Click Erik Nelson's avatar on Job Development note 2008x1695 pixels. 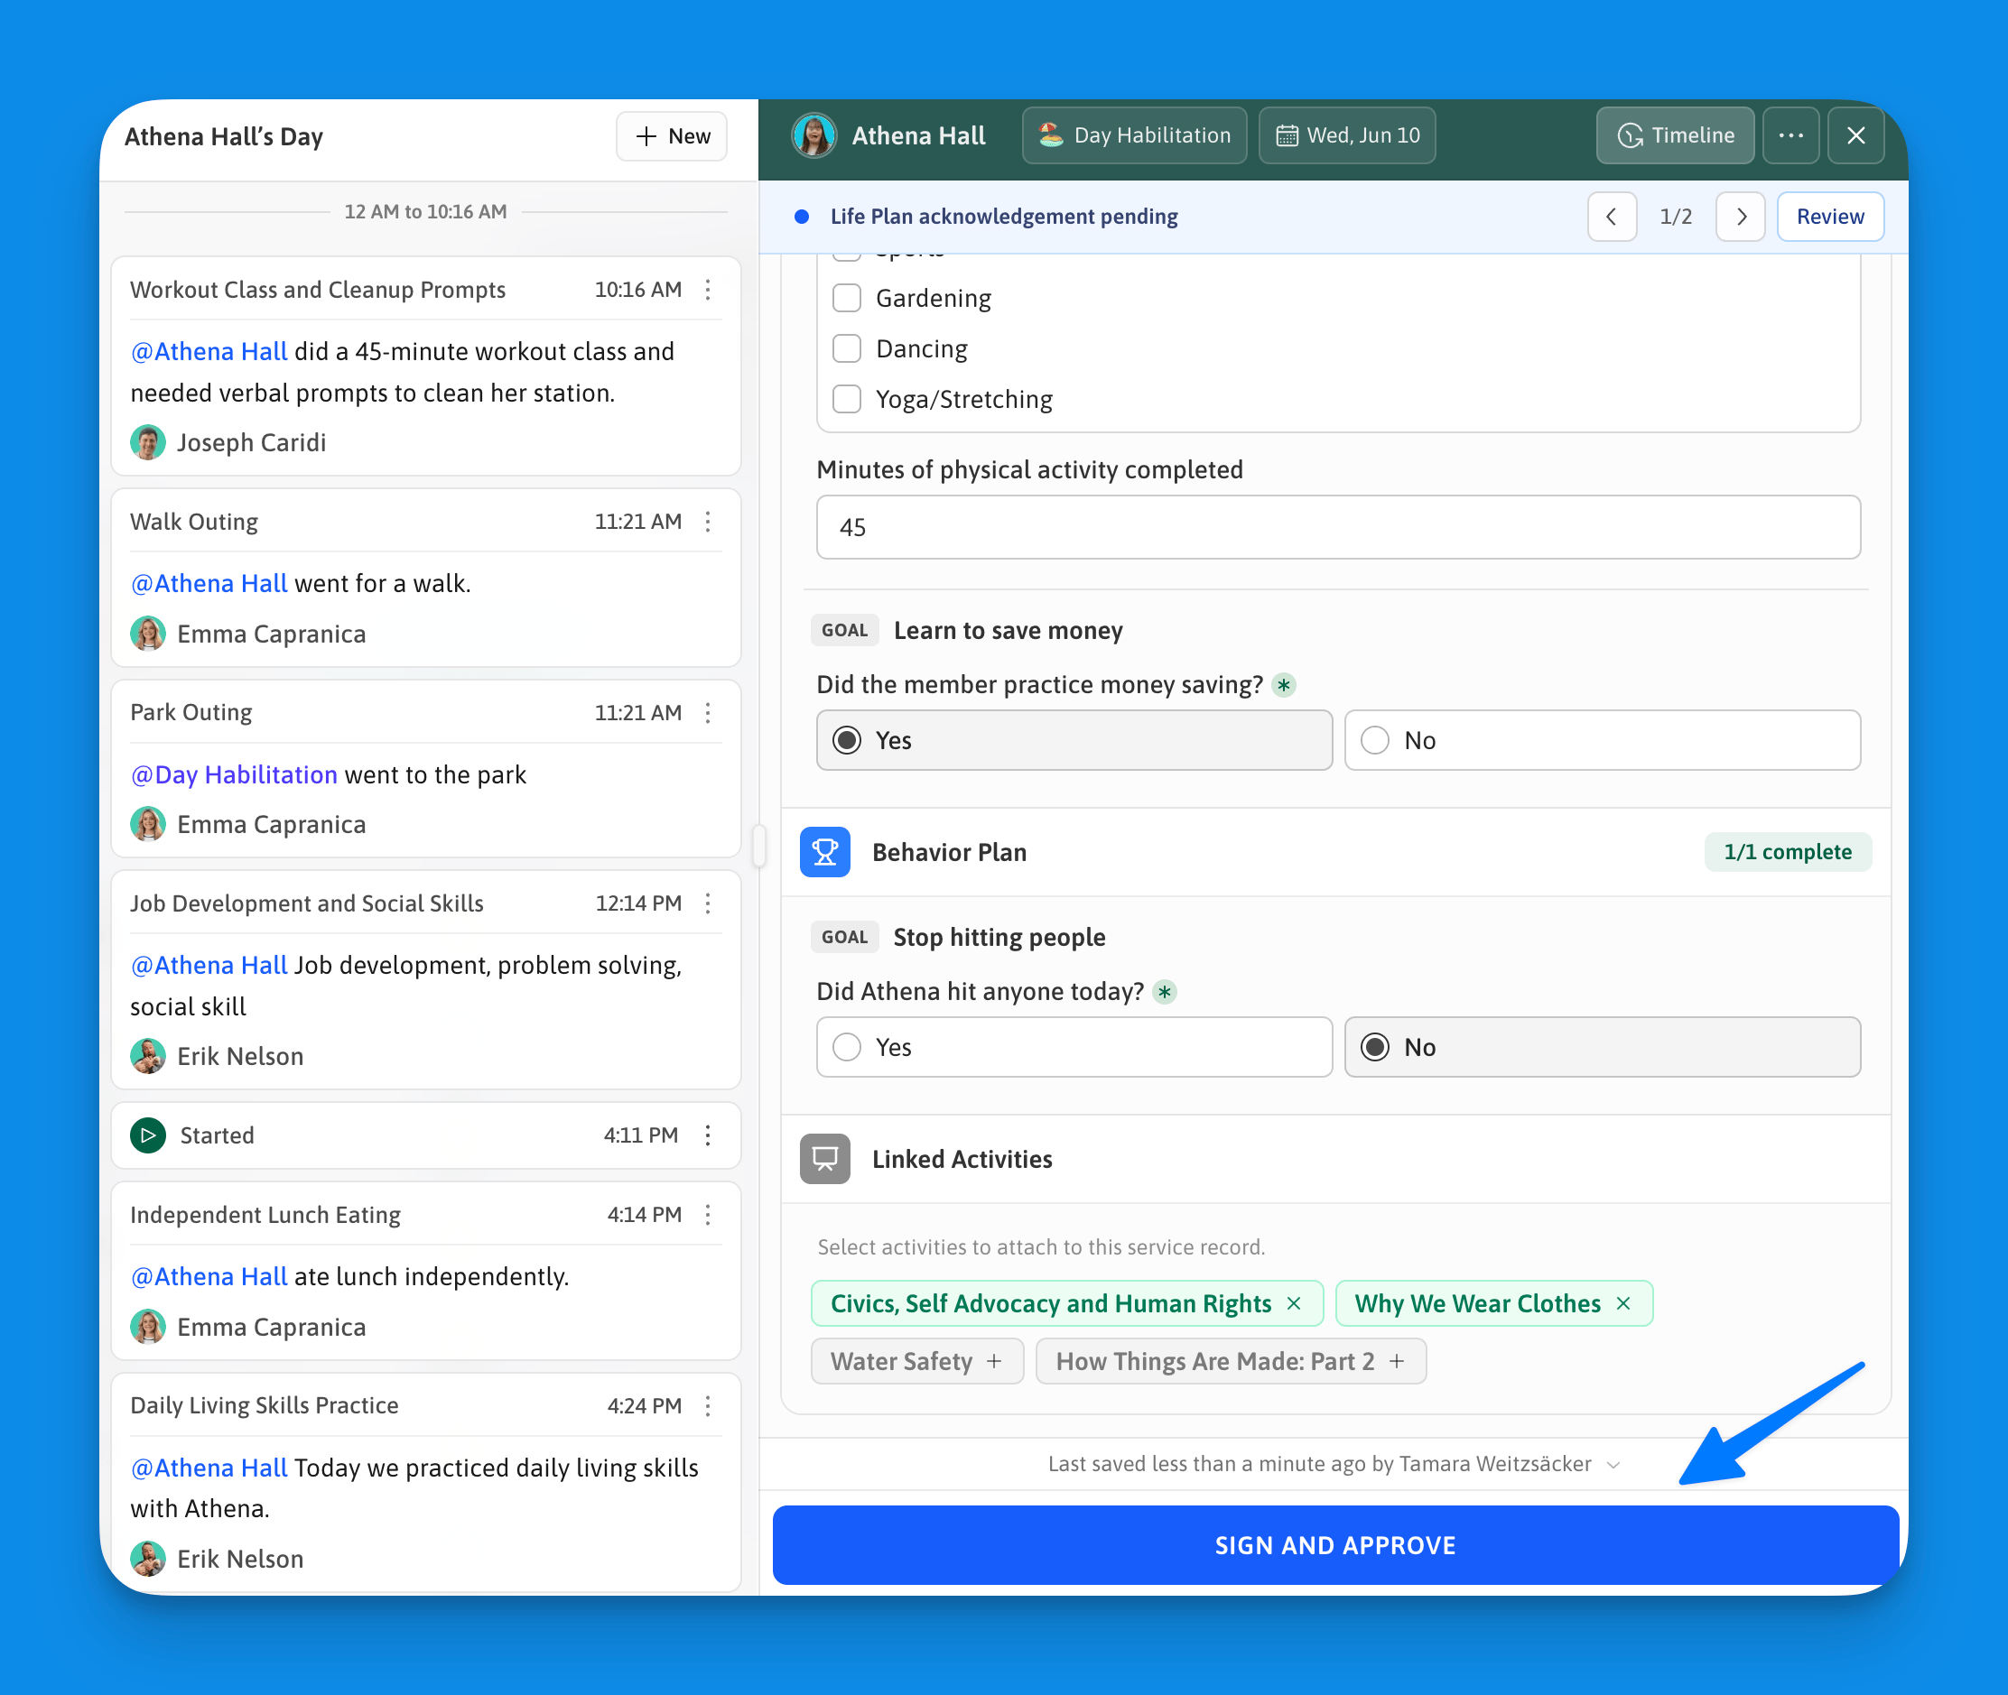coord(148,1056)
